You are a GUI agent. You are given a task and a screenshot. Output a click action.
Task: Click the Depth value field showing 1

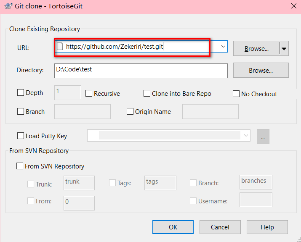(68, 92)
